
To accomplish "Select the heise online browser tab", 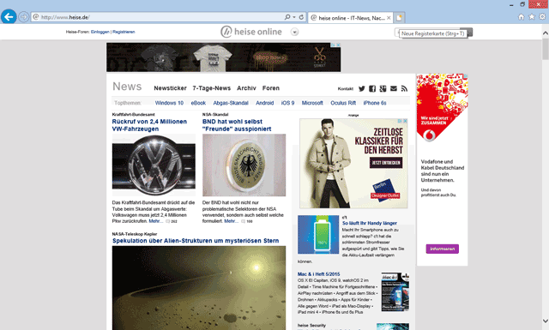I will click(350, 17).
